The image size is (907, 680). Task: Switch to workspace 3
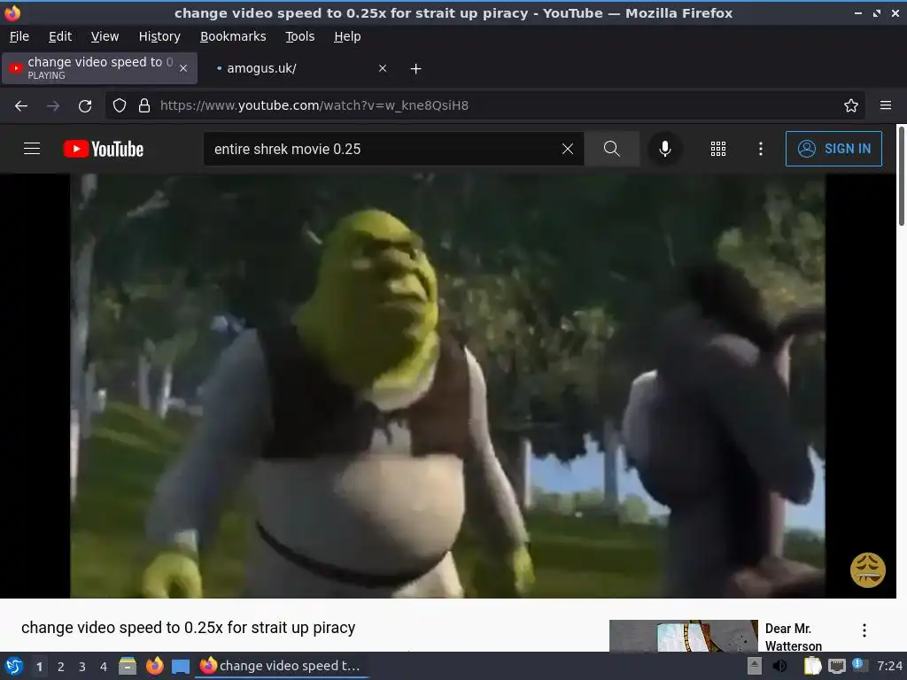82,667
